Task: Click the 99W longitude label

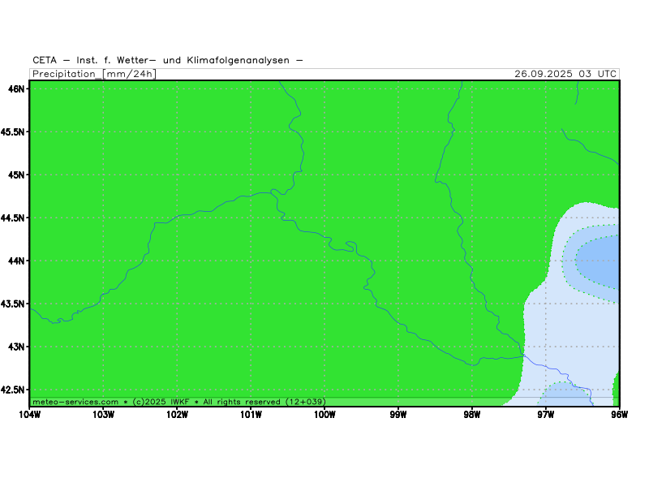Action: 398,415
